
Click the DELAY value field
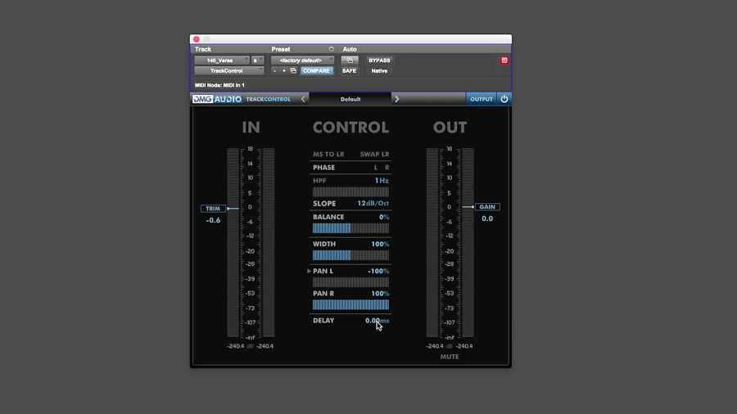pos(377,321)
